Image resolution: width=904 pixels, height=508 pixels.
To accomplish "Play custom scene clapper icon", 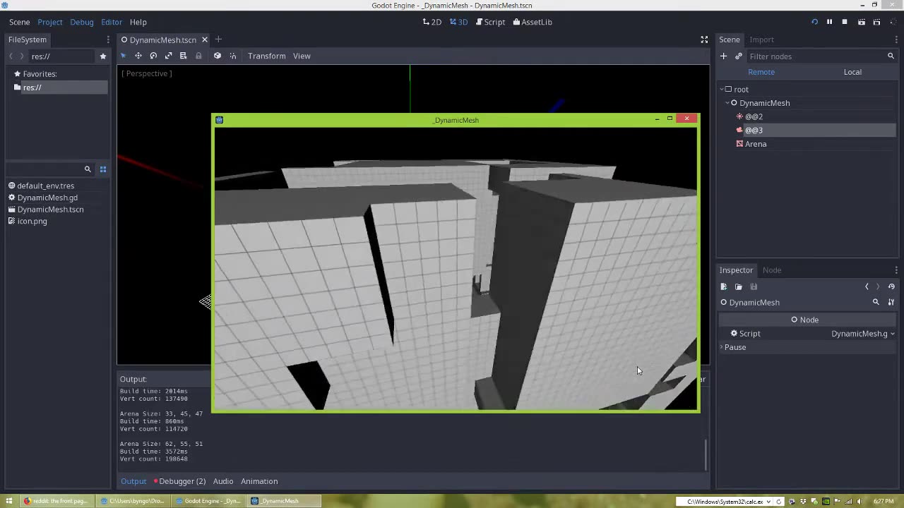I will click(x=877, y=22).
